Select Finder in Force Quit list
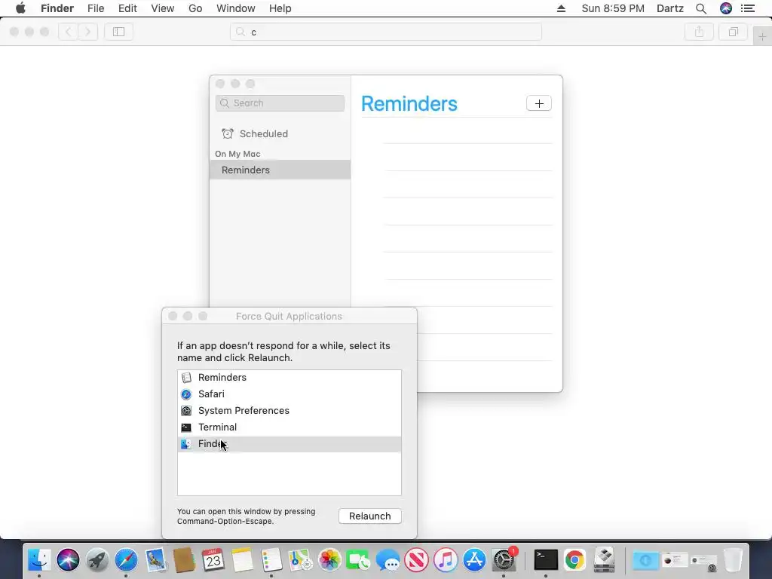Viewport: 772px width, 579px height. pyautogui.click(x=289, y=444)
